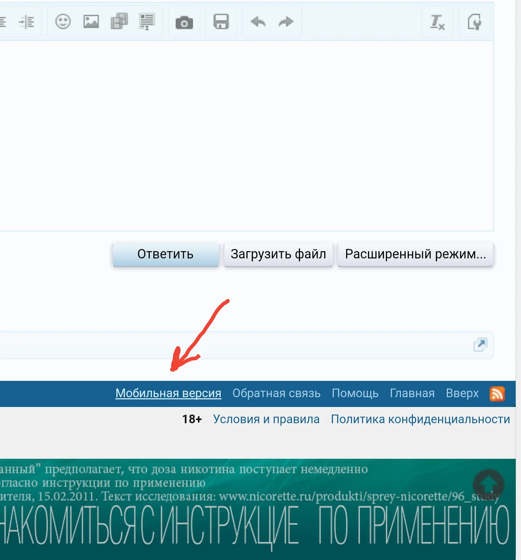Click the camera photo upload icon
This screenshot has height=560, width=521.
click(x=184, y=22)
